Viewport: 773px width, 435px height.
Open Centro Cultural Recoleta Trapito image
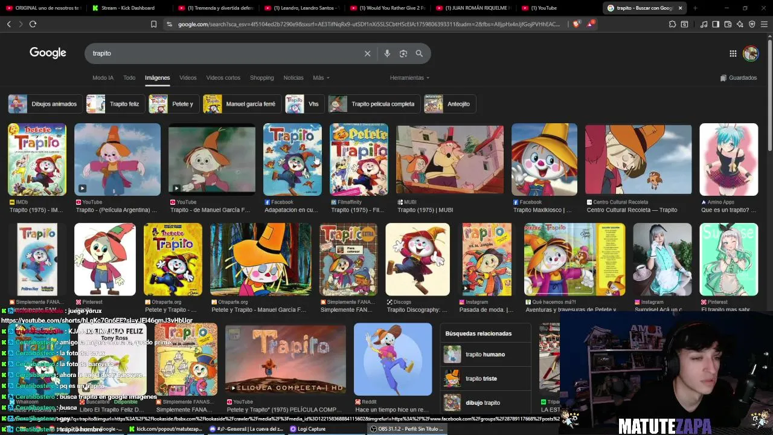pyautogui.click(x=638, y=159)
